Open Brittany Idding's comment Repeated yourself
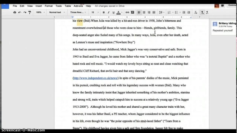The image size is (237, 133). point(224,27)
